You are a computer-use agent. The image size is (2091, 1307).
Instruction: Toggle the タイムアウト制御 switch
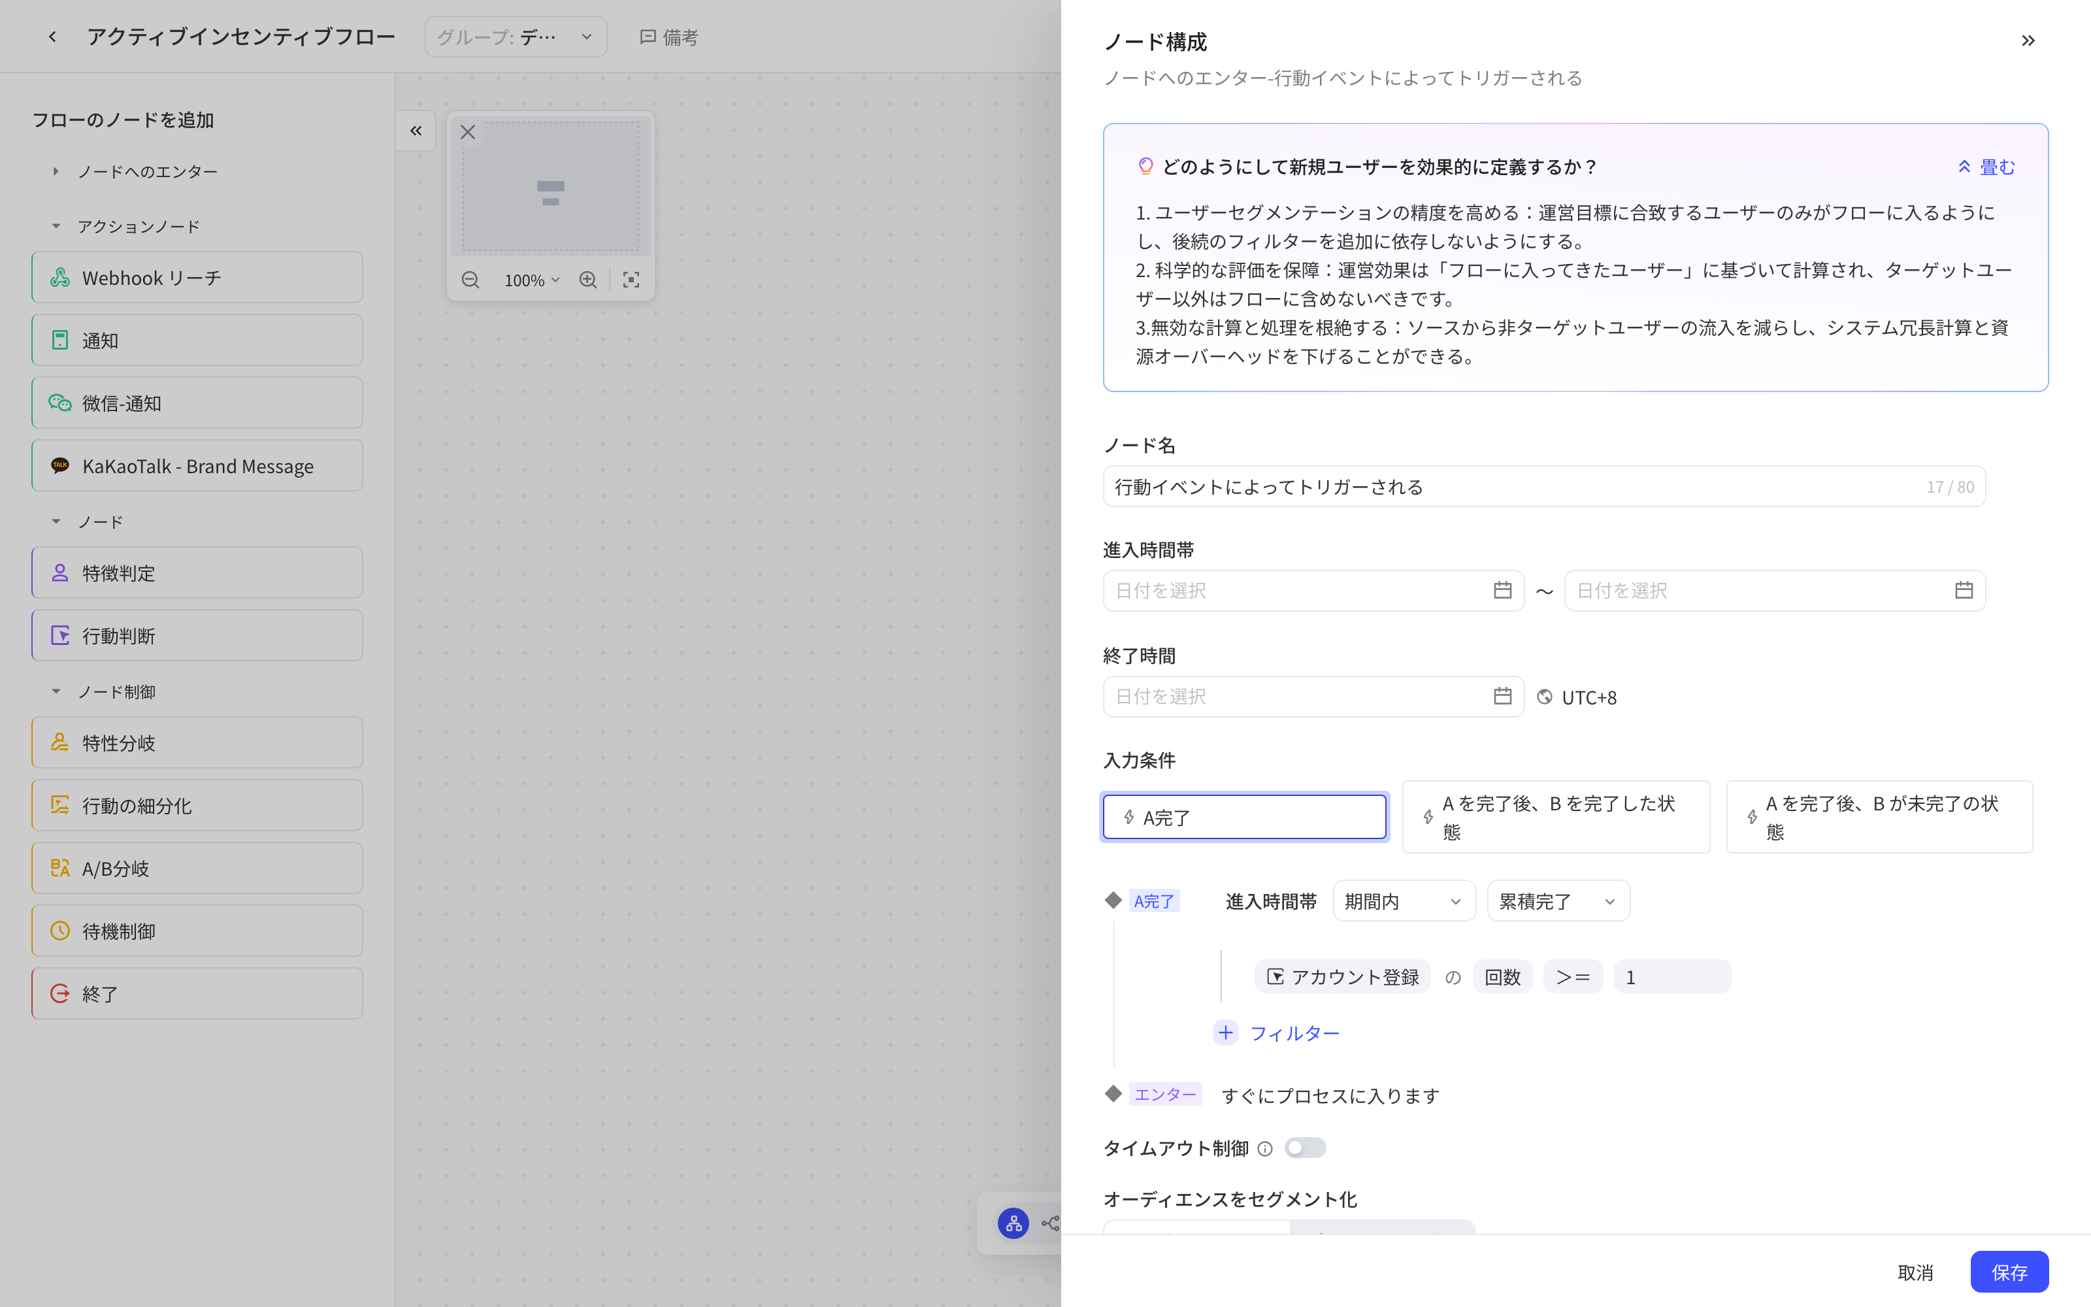[1305, 1148]
